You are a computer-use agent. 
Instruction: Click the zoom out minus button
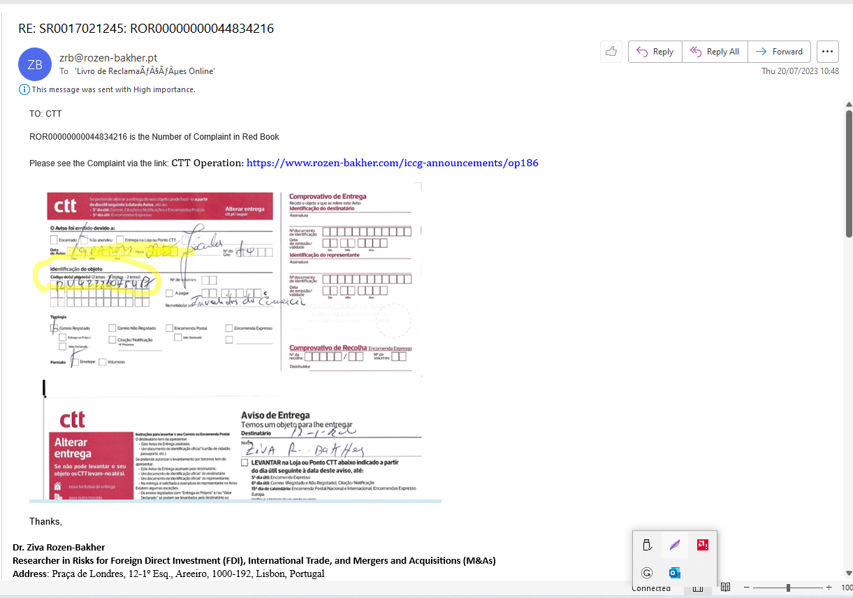[747, 588]
